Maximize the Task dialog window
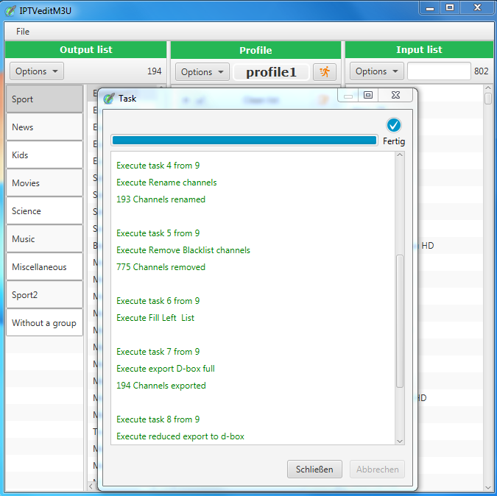The width and height of the screenshot is (497, 496). (368, 95)
